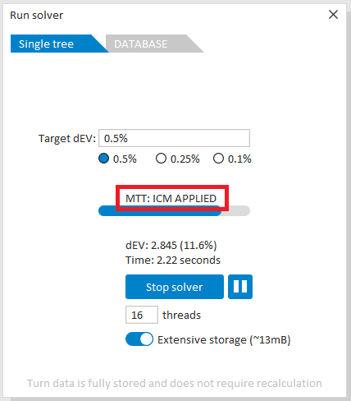The width and height of the screenshot is (351, 401).
Task: Click the dEV: 2.845 (11.6%) readout
Action: pyautogui.click(x=171, y=245)
